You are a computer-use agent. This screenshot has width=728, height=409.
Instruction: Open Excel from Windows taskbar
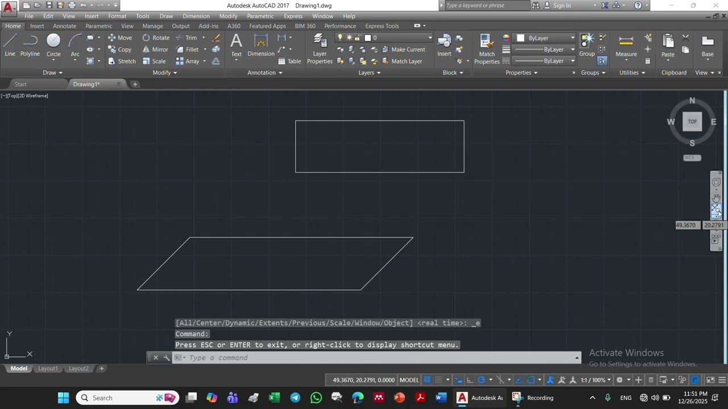click(274, 398)
